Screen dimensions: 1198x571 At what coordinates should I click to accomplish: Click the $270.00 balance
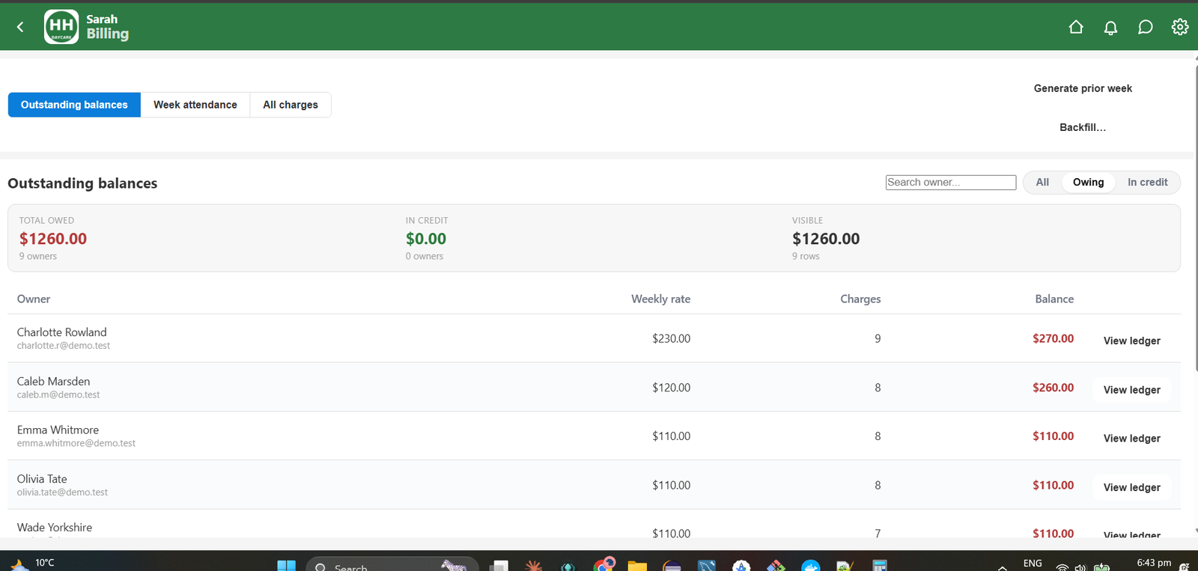coord(1053,338)
